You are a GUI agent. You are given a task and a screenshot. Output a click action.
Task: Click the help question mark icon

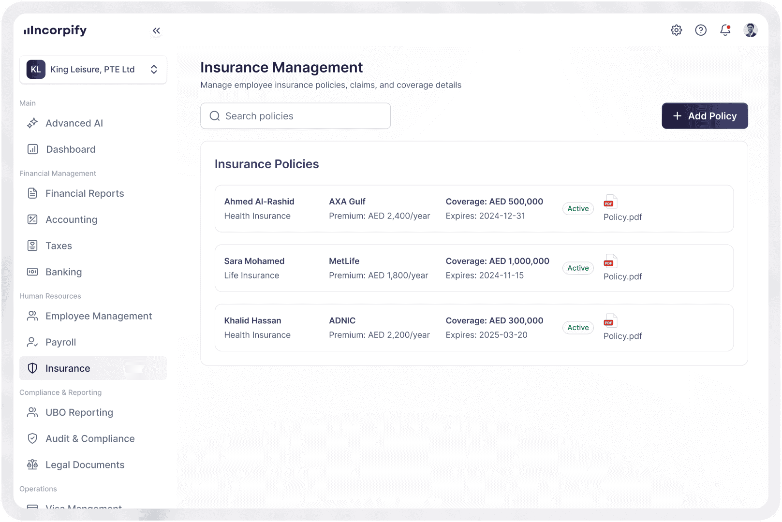701,30
